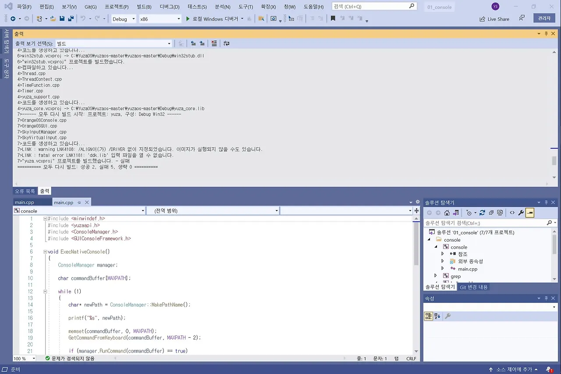
Task: Click the 도구 상자 side tab
Action: (6, 69)
